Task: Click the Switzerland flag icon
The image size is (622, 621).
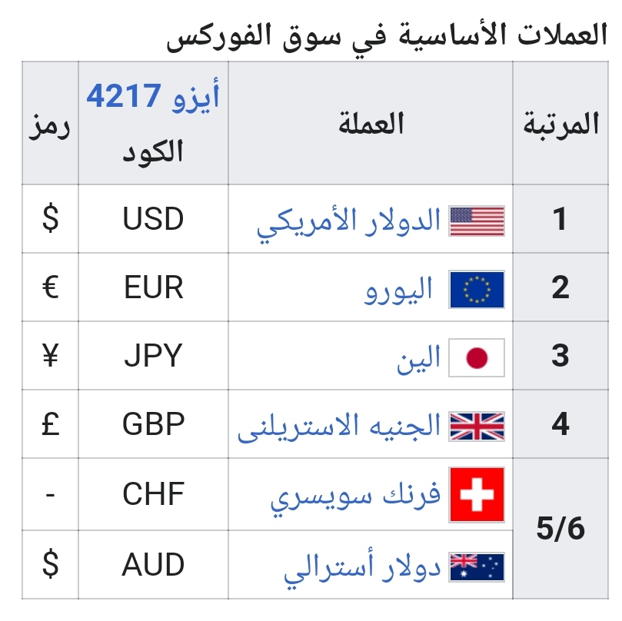Action: click(x=477, y=494)
